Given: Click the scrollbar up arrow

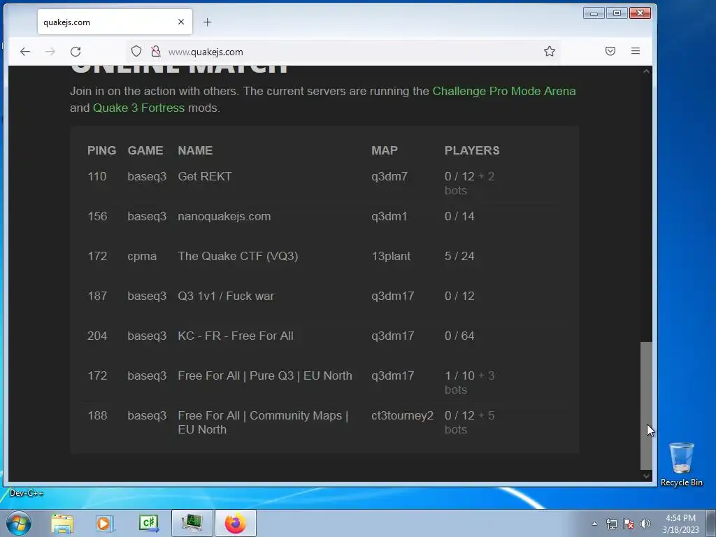Looking at the screenshot, I should pos(646,71).
